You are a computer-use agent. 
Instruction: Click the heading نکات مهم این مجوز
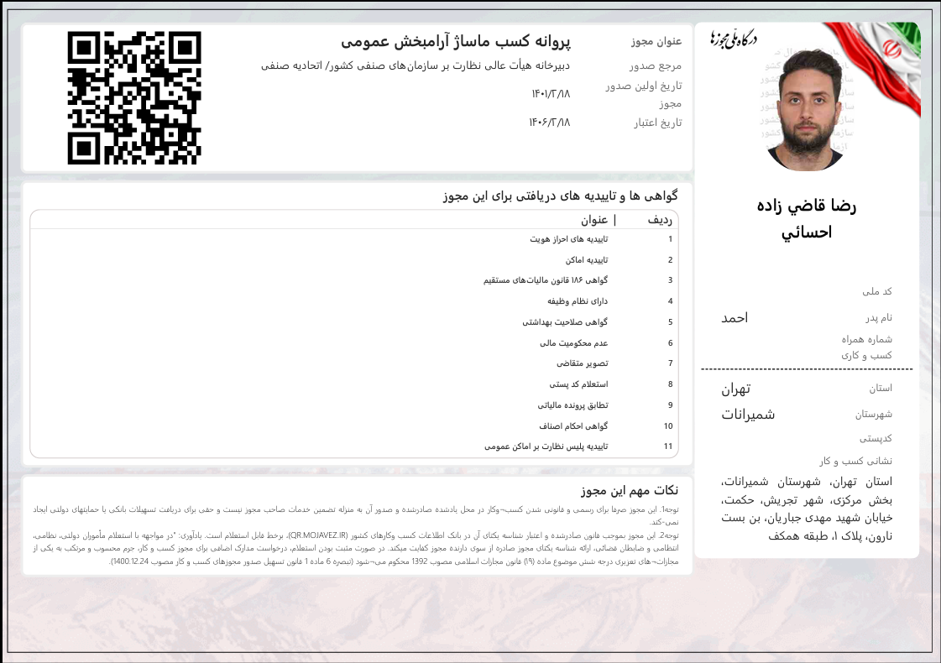629,490
